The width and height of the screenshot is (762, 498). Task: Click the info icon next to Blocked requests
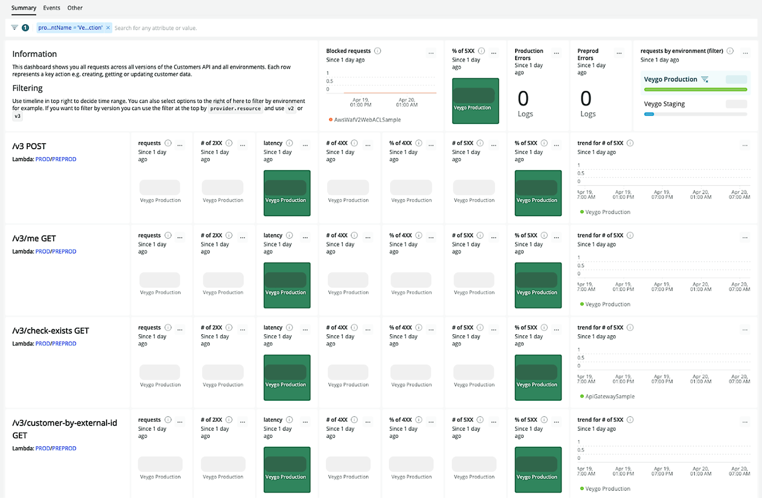377,51
